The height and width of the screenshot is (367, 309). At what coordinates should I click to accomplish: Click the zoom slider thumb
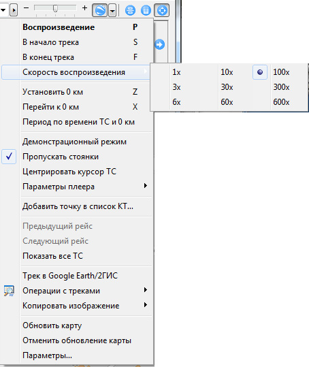click(55, 8)
